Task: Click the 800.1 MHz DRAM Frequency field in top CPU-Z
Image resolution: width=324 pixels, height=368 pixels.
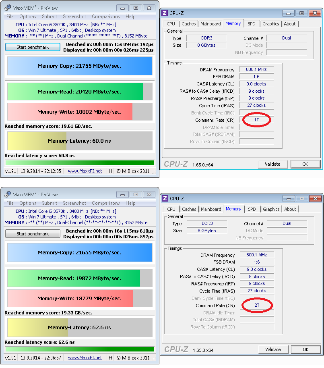Action: [256, 69]
